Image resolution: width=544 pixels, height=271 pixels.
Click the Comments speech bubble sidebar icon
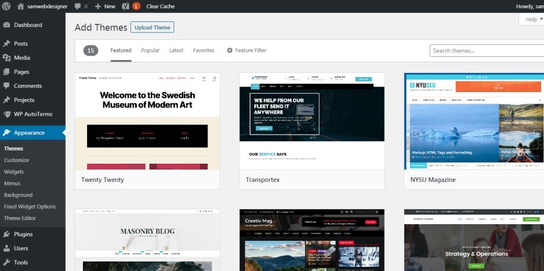pyautogui.click(x=7, y=86)
